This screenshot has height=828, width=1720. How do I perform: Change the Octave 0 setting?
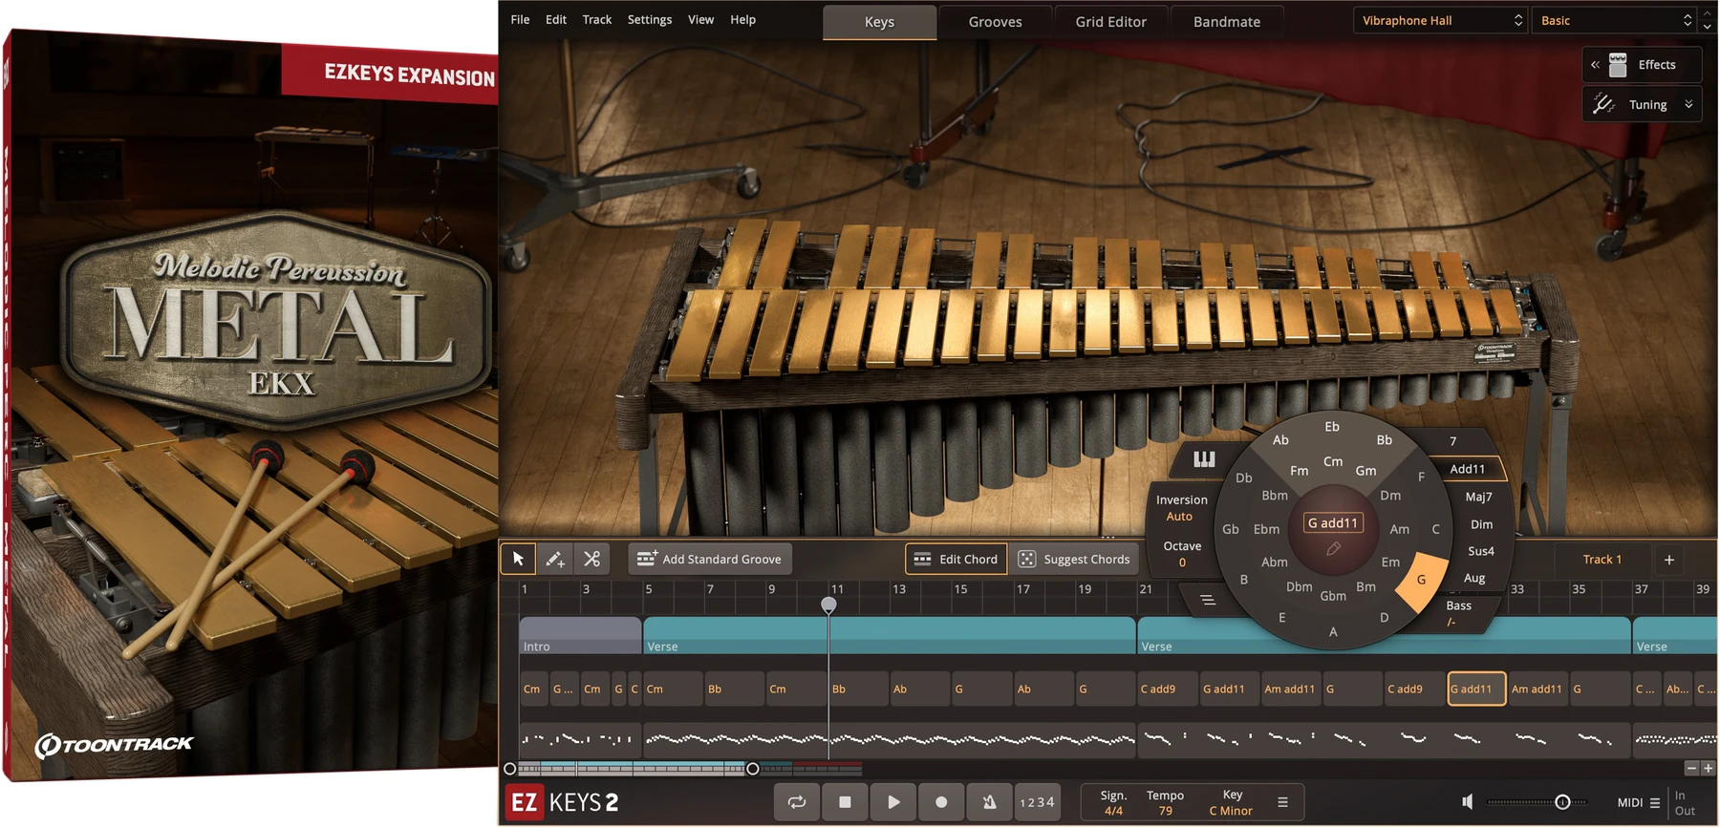click(x=1182, y=554)
